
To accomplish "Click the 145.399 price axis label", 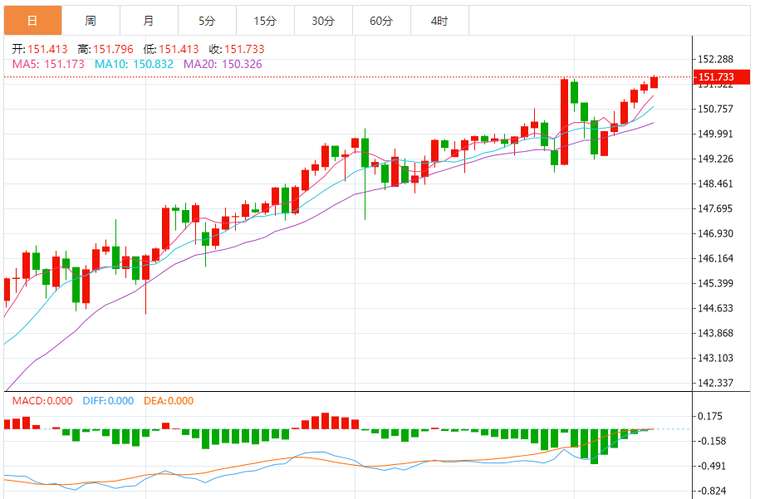I will (715, 283).
